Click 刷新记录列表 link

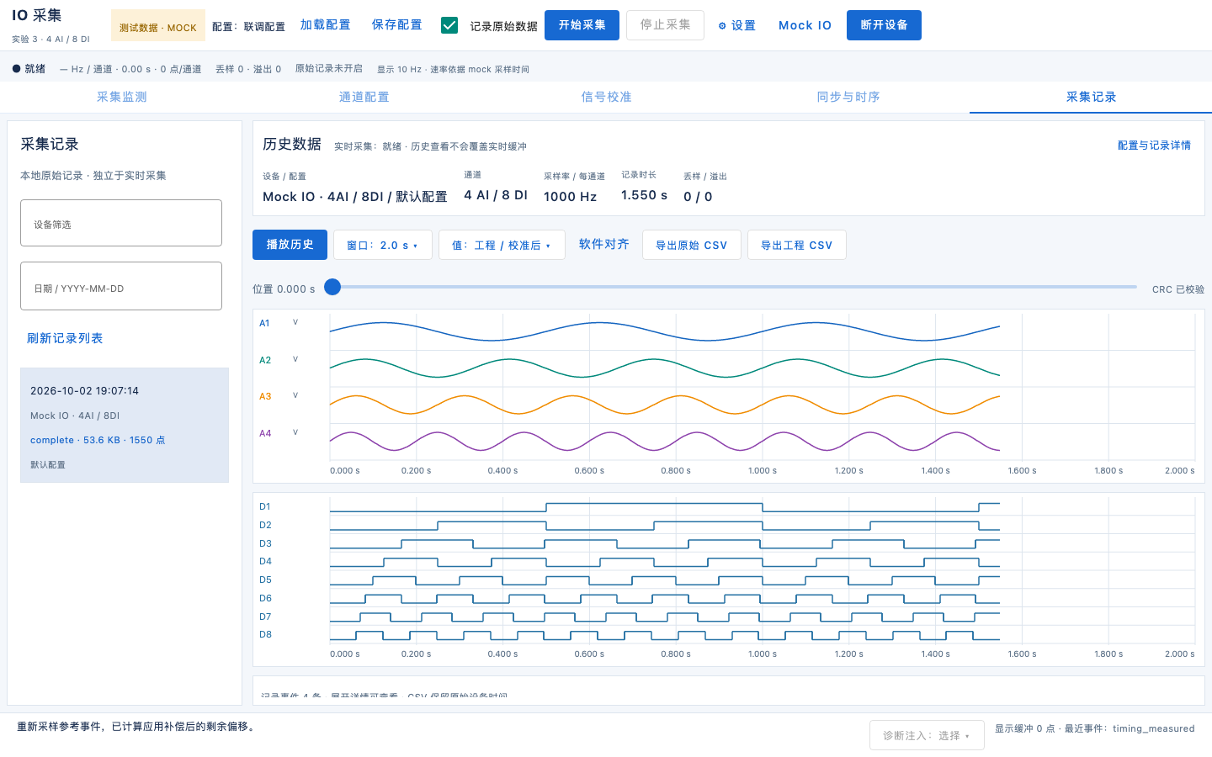point(65,338)
